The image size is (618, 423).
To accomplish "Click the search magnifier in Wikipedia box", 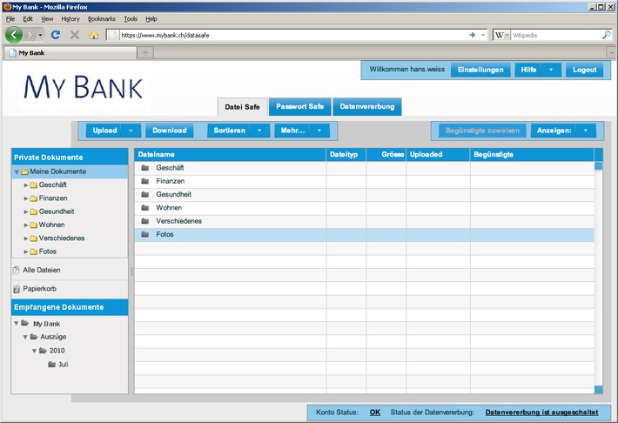I will click(x=606, y=35).
